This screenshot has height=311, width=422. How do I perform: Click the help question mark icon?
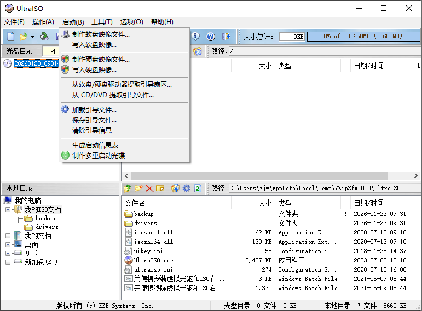[x=211, y=36]
